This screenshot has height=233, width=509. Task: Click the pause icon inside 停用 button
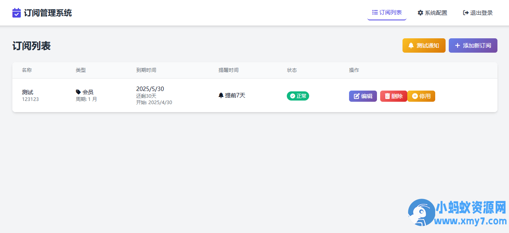(415, 96)
